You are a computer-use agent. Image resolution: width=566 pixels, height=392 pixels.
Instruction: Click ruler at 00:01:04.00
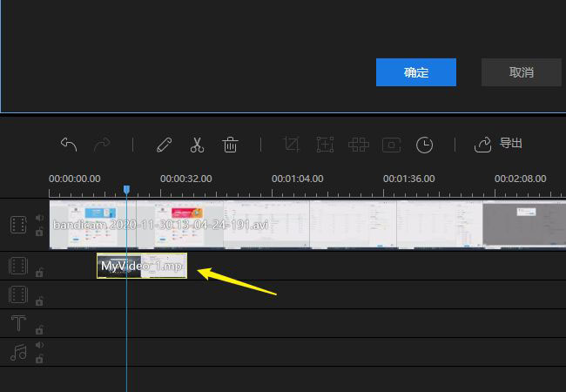tap(298, 179)
